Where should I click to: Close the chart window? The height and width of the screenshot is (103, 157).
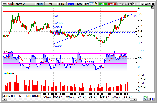pos(153,4)
